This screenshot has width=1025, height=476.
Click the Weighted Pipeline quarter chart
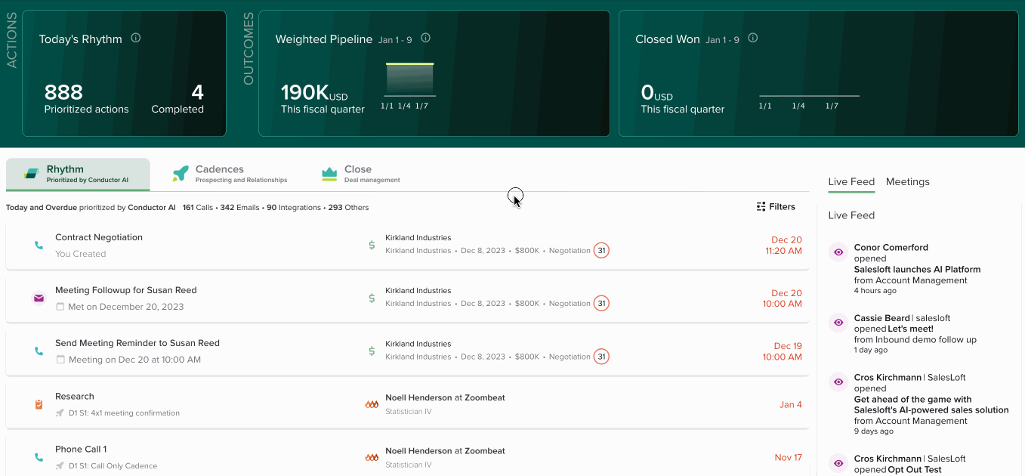coord(409,77)
